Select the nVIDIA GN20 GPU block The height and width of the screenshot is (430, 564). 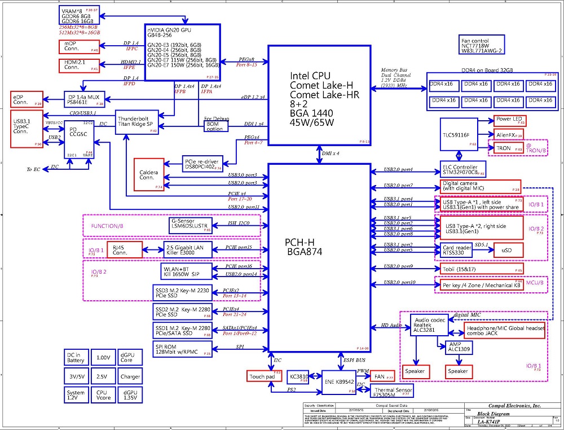182,52
